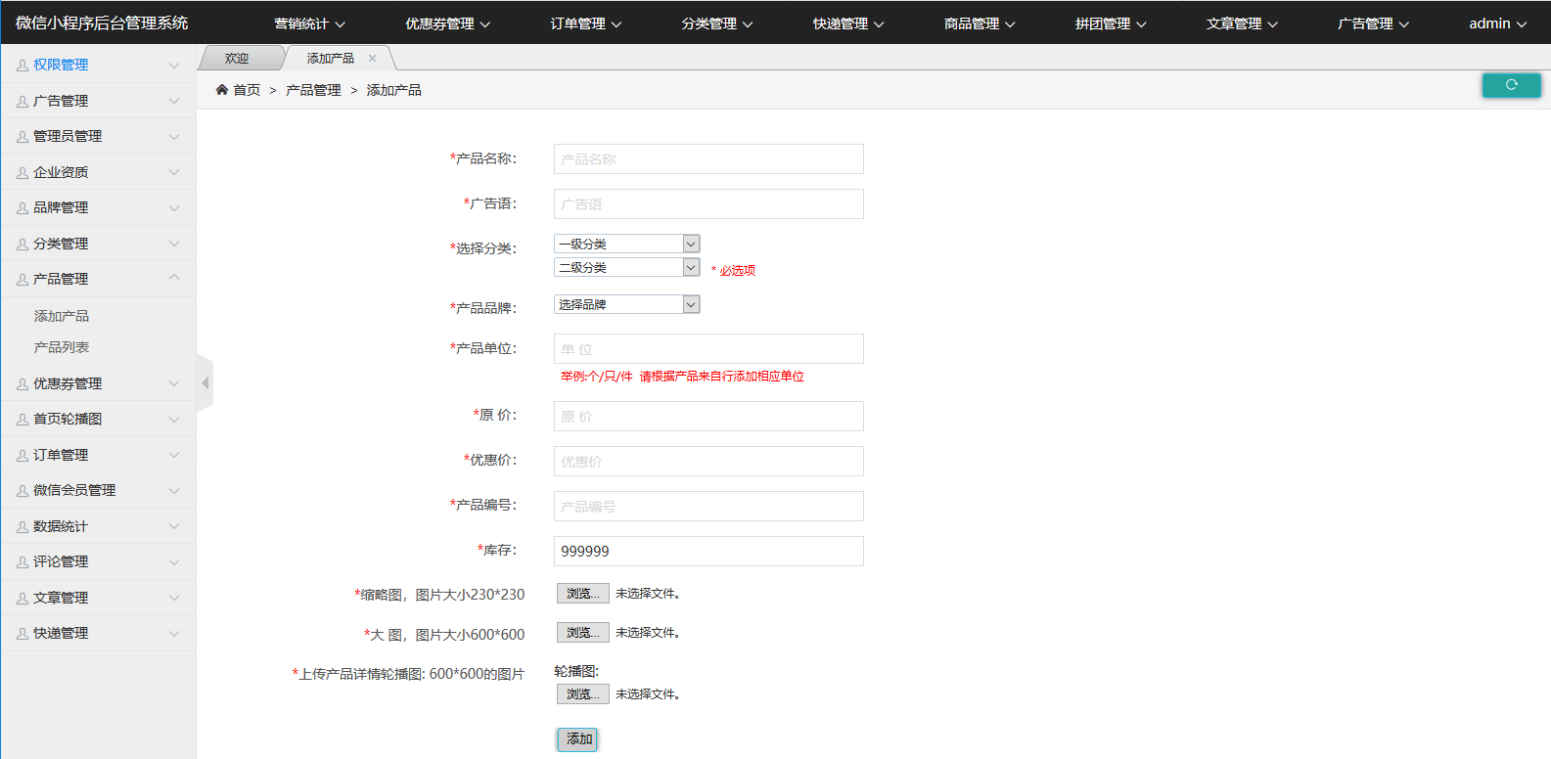The image size is (1551, 759).
Task: Open the admin user menu
Action: [x=1496, y=23]
